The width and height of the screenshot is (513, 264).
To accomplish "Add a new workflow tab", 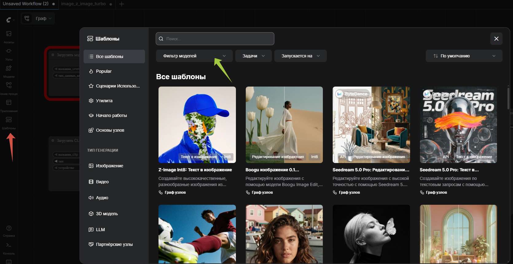I will 122,4.
